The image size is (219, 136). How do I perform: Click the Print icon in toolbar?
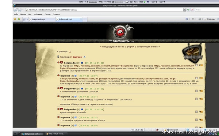200,19
